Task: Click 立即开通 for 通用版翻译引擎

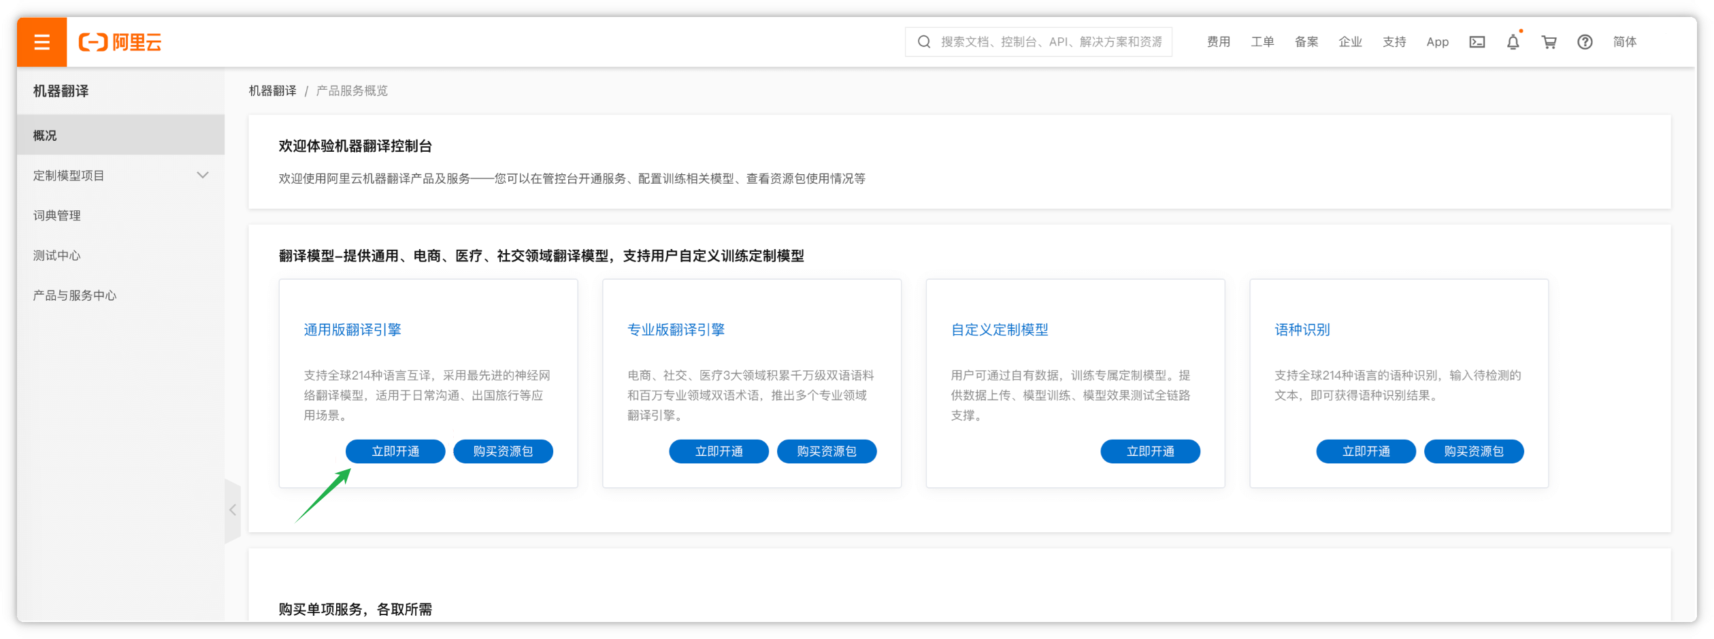Action: (395, 451)
